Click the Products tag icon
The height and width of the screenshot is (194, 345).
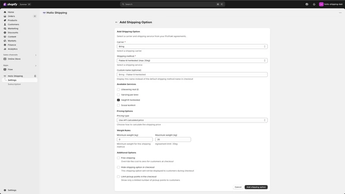pos(5,20)
